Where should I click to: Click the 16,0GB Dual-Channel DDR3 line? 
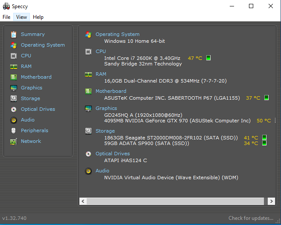coord(165,81)
